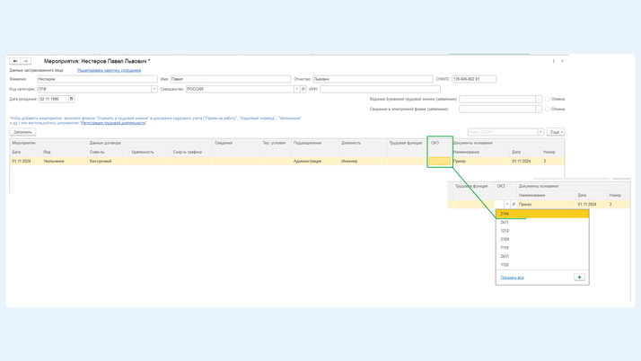Screen dimensions: 641x361
Task: Click the ellipsis button for бумажной трудовой книжки
Action: [539, 99]
